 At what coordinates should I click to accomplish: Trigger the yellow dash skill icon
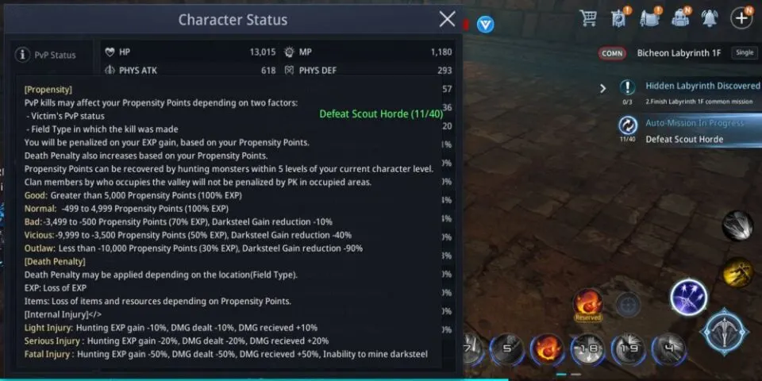[737, 272]
